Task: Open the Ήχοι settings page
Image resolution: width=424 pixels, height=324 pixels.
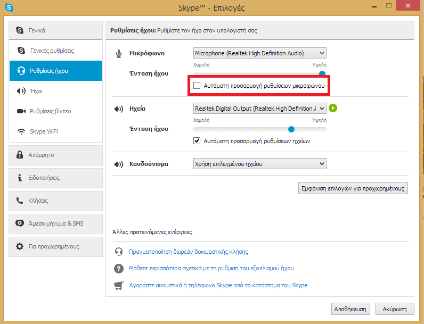Action: point(56,91)
